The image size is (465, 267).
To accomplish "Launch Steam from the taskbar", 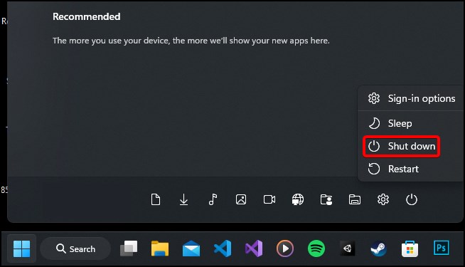I will point(379,248).
